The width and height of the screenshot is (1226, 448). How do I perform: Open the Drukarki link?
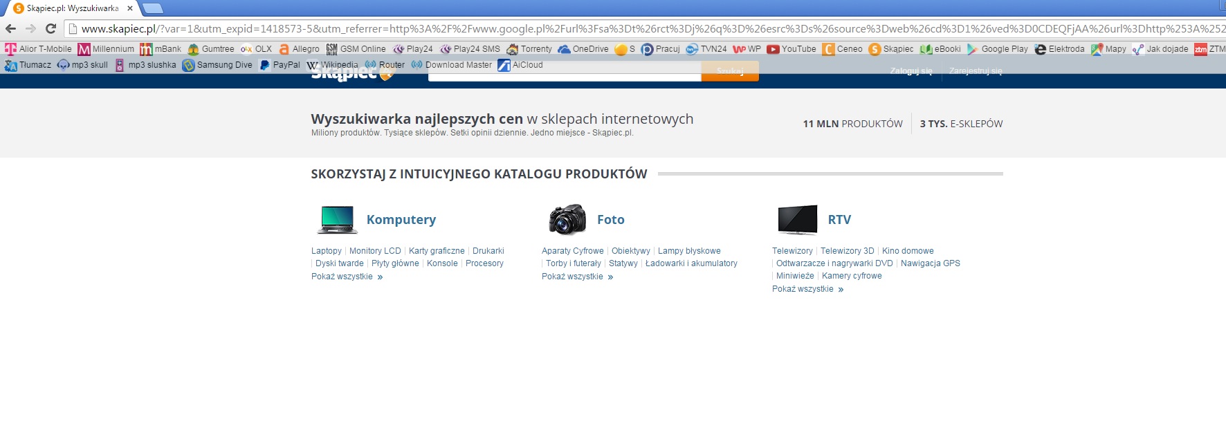coord(488,251)
